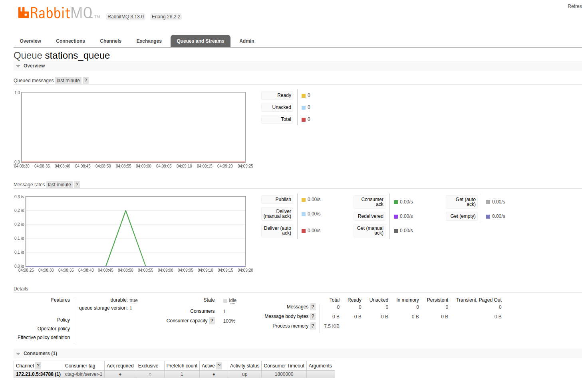Click the Consumer ack green swatch

(396, 202)
